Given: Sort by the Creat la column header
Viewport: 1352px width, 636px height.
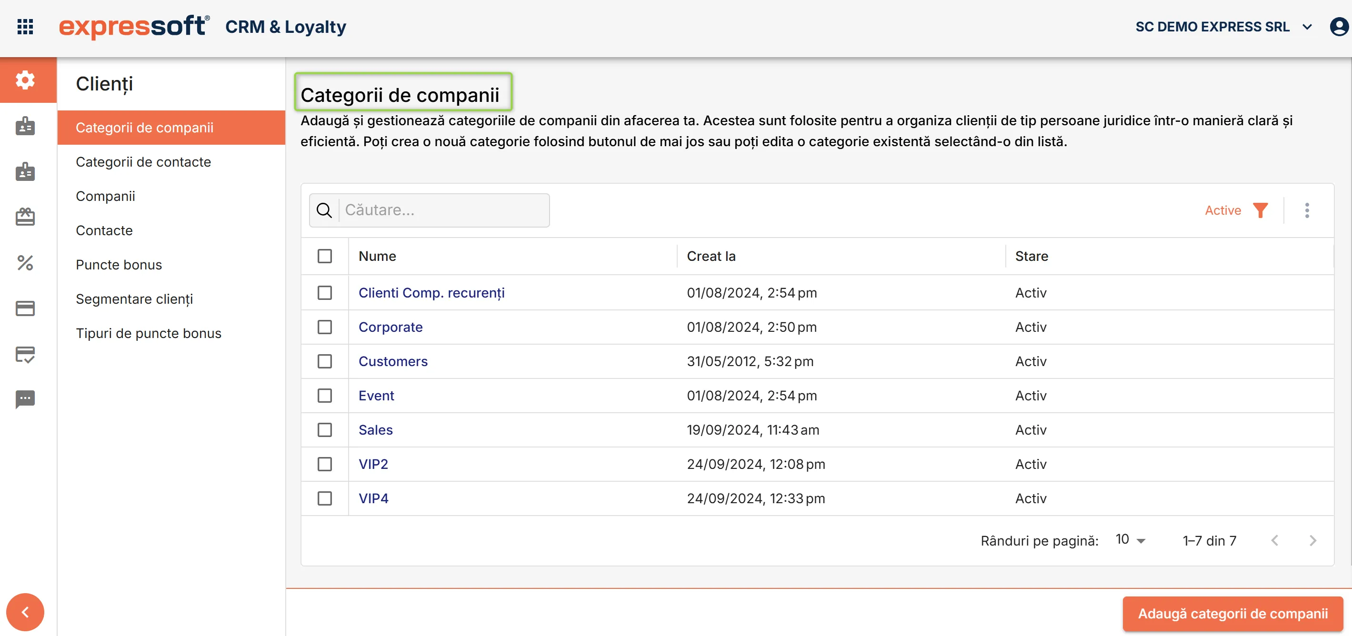Looking at the screenshot, I should tap(711, 256).
